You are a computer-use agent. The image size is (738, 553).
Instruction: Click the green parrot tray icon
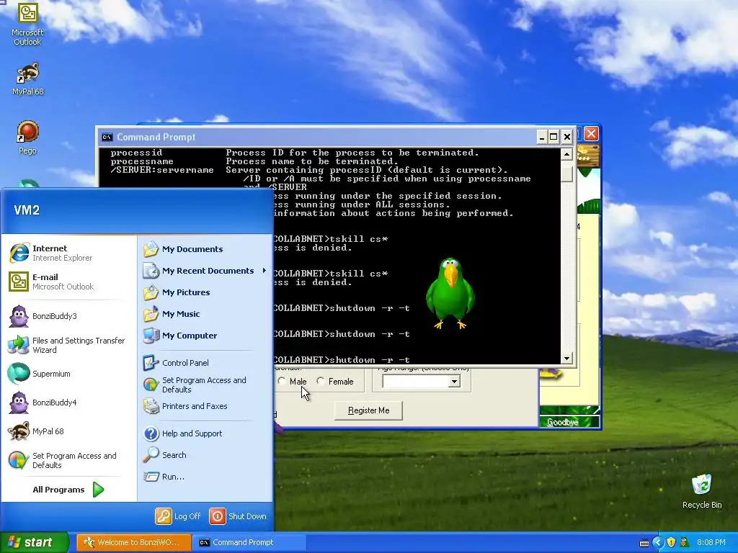[685, 543]
